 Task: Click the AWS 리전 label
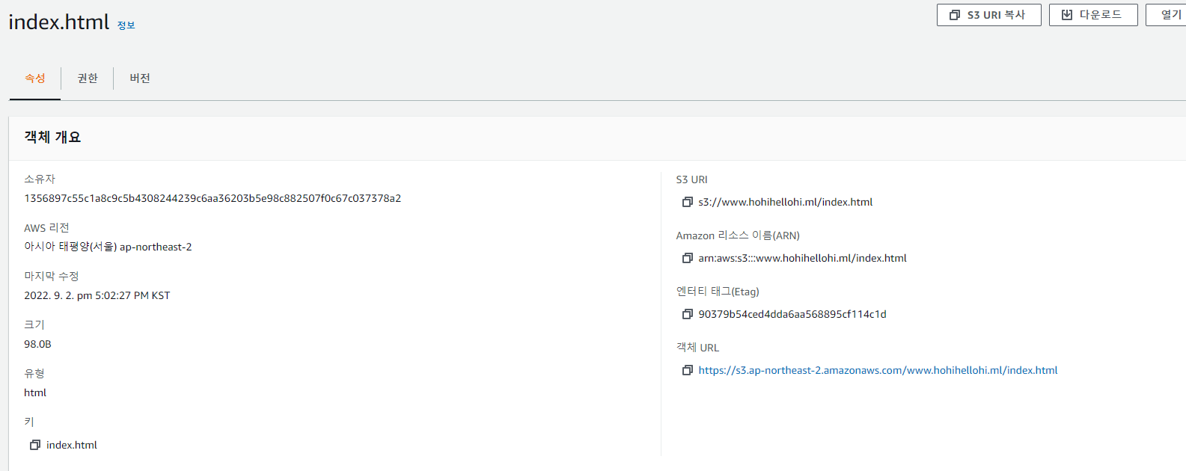click(46, 228)
